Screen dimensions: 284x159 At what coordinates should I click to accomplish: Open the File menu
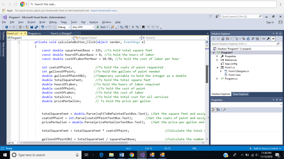click(x=4, y=22)
